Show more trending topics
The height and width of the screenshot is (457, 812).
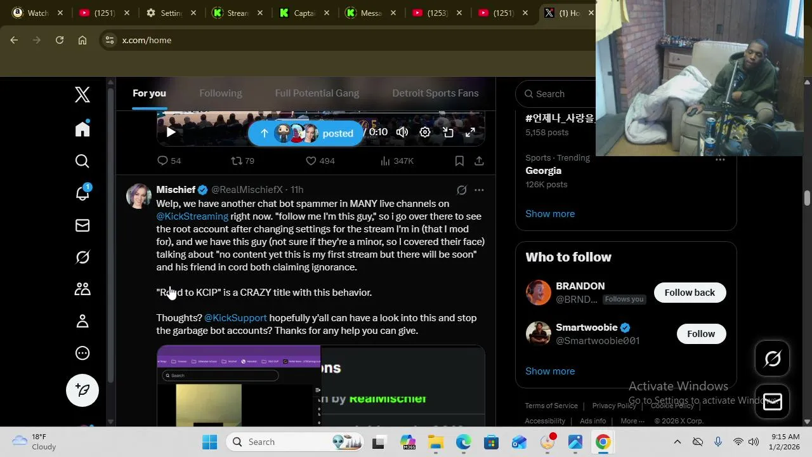pyautogui.click(x=550, y=214)
